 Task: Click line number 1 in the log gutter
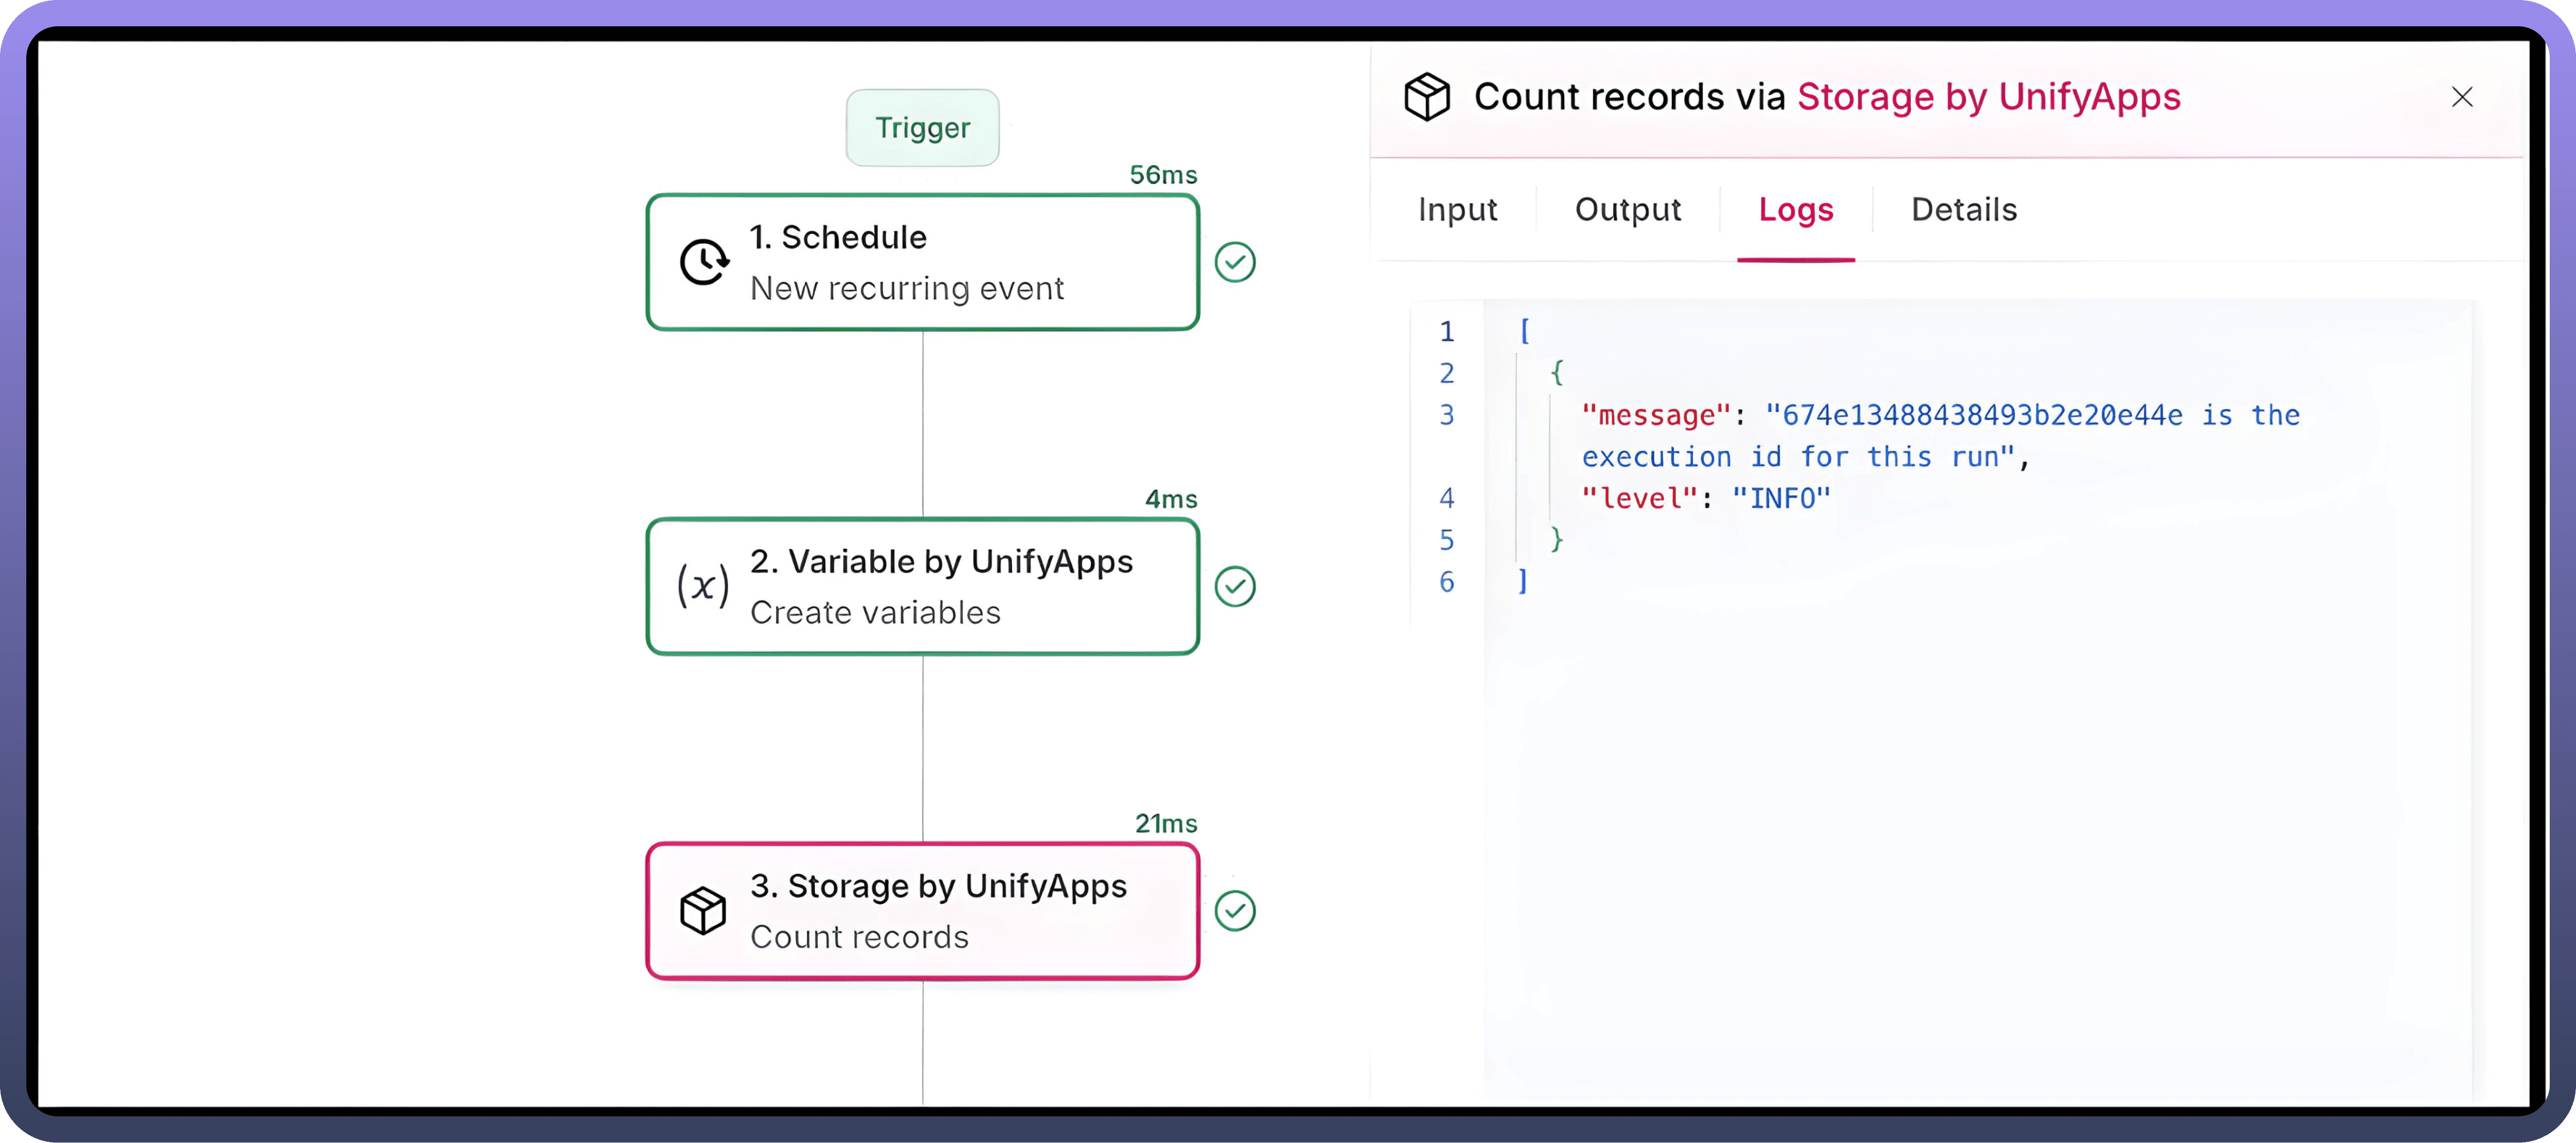point(1446,331)
